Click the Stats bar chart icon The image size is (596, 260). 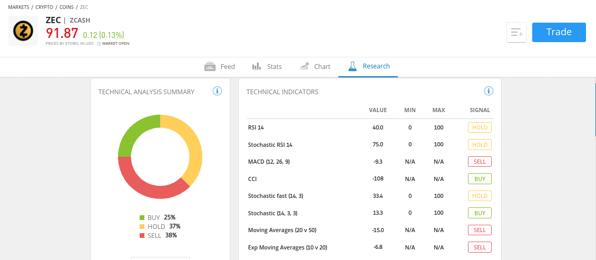pos(257,66)
